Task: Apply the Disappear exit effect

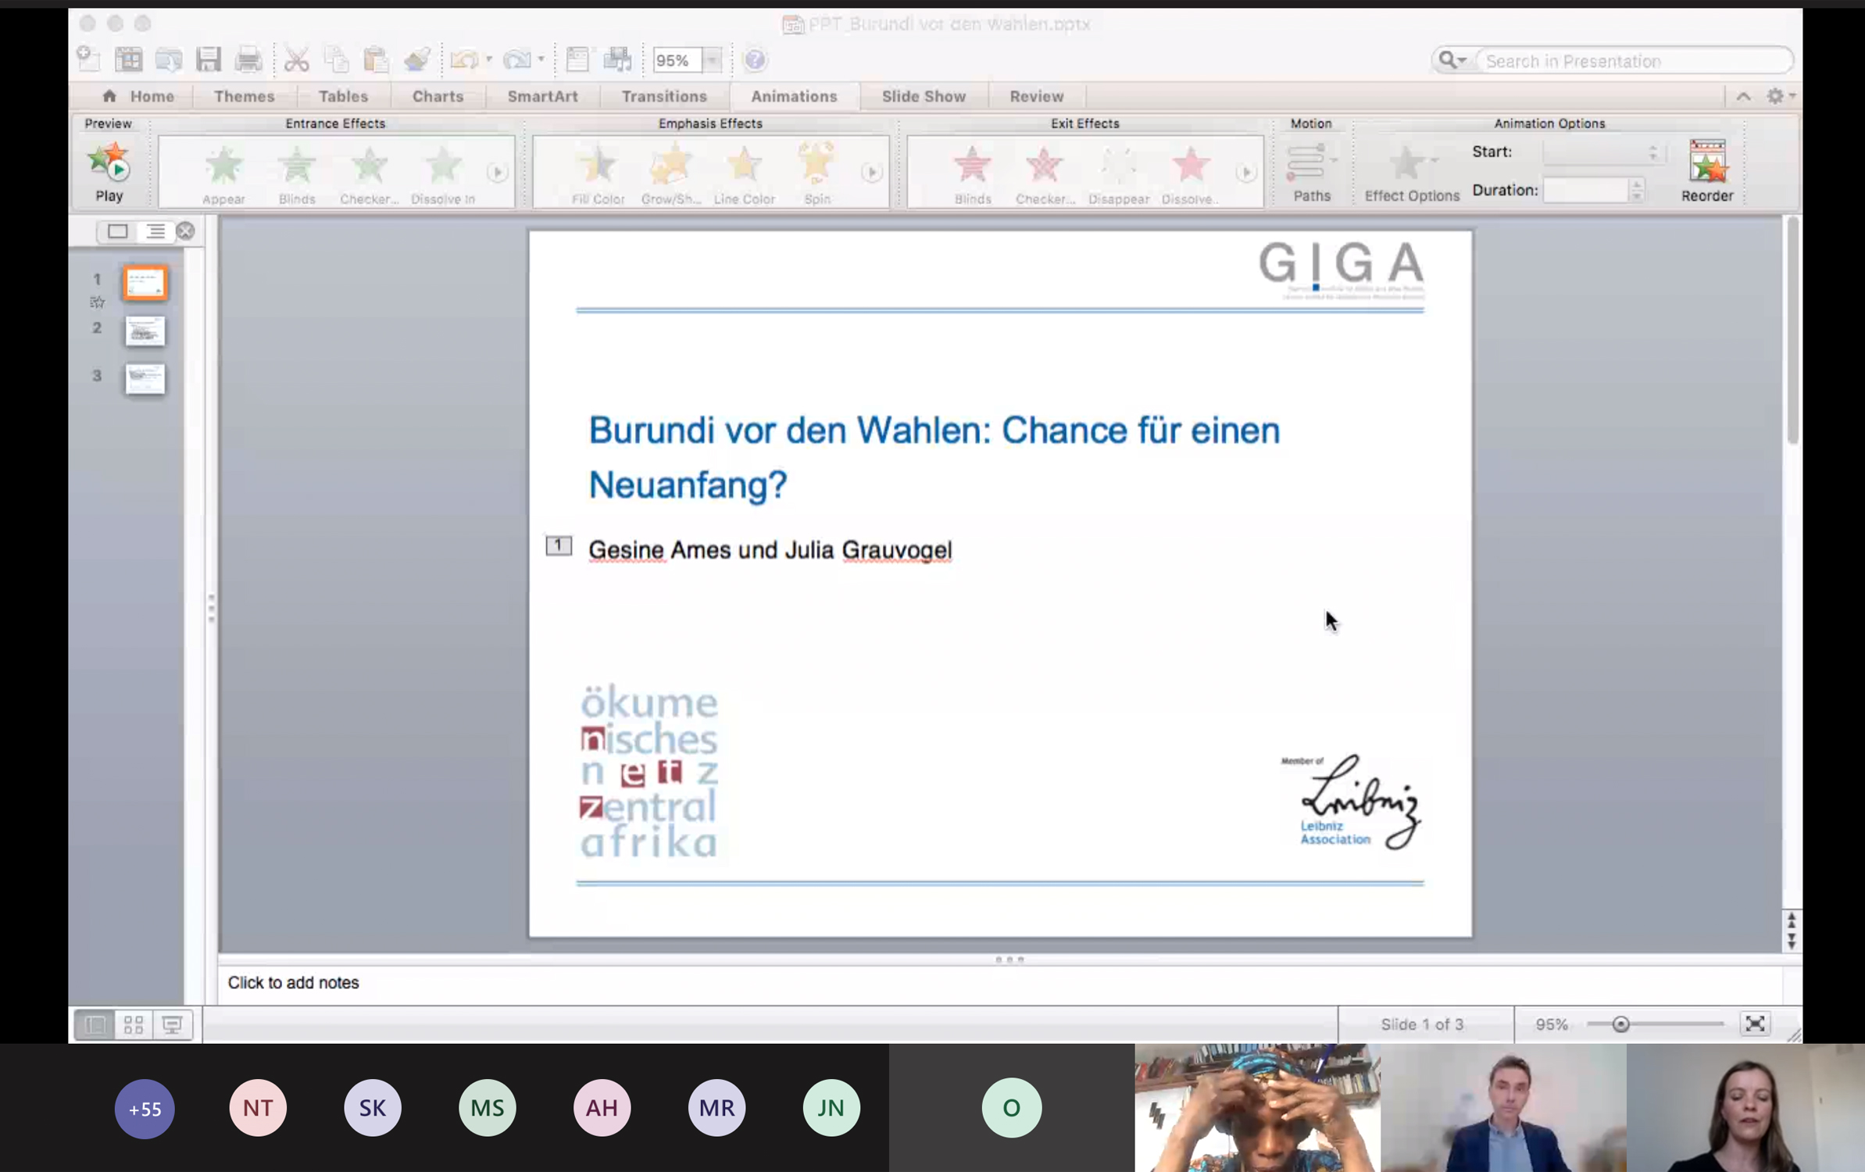Action: 1117,168
